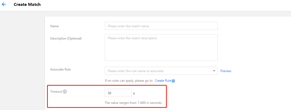Click the Create Match page title
Image resolution: width=291 pixels, height=110 pixels.
click(27, 5)
